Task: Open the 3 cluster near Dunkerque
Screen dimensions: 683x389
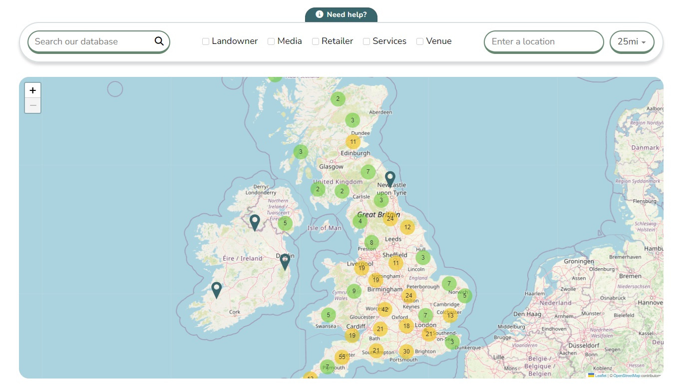Action: tap(452, 342)
